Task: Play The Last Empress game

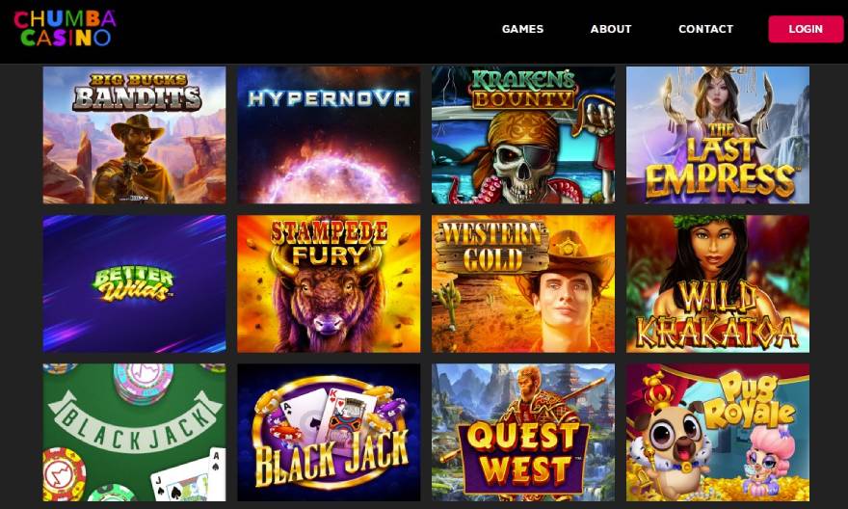Action: [718, 135]
